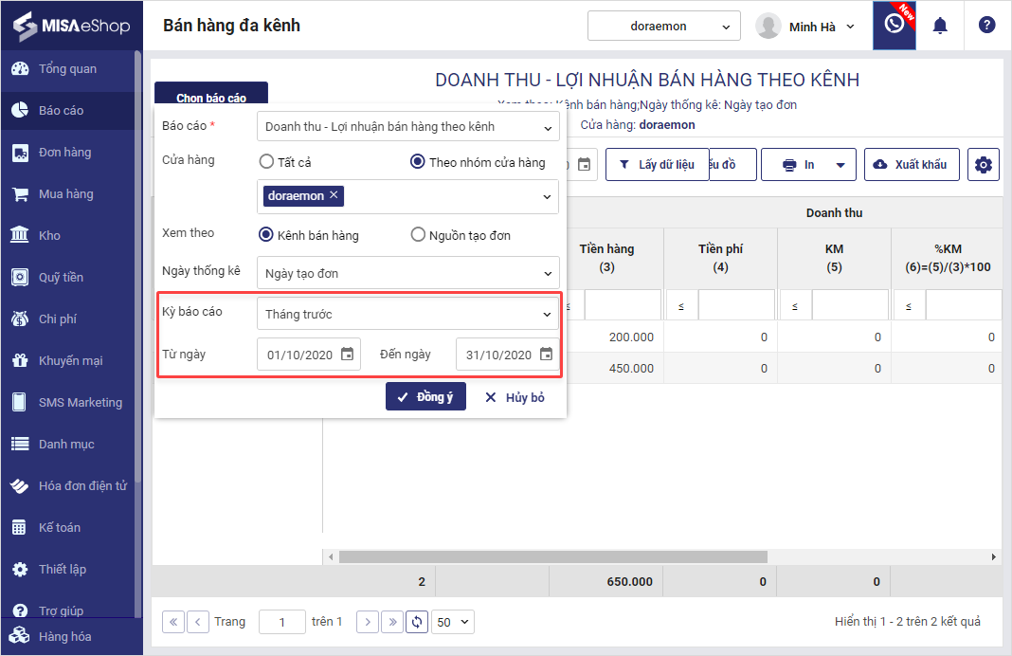Open the Báo cáo report type dropdown
The width and height of the screenshot is (1012, 656).
[407, 126]
